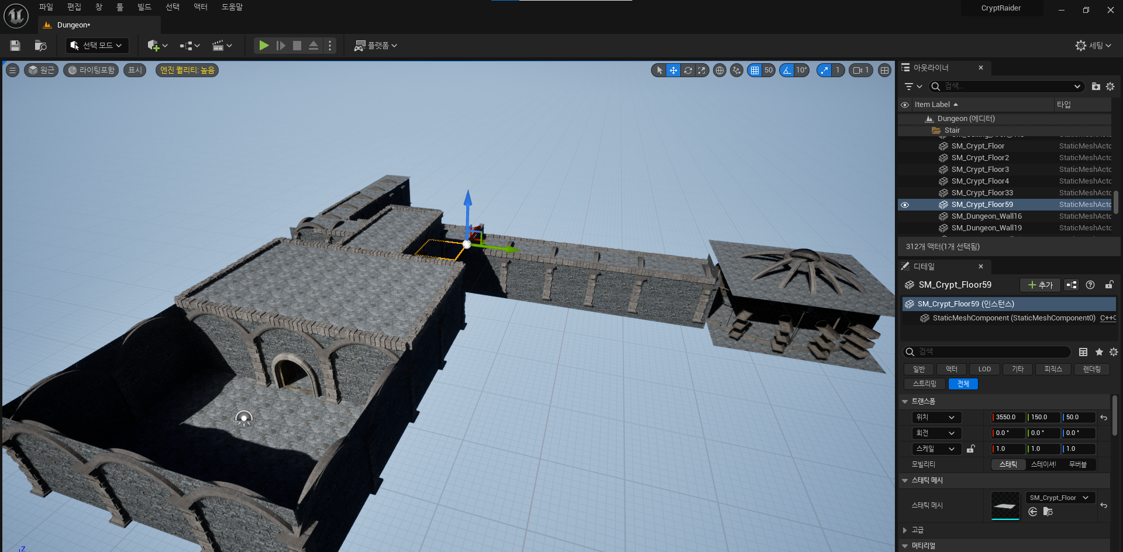Open the cinematics clapperboard menu
Screen dimensions: 1123x552
click(x=222, y=46)
